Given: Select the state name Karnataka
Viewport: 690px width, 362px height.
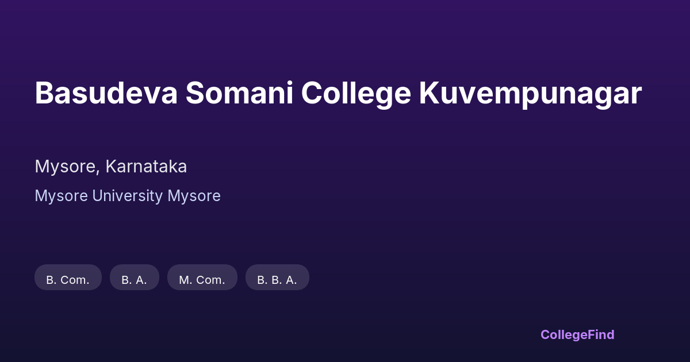Looking at the screenshot, I should 146,167.
